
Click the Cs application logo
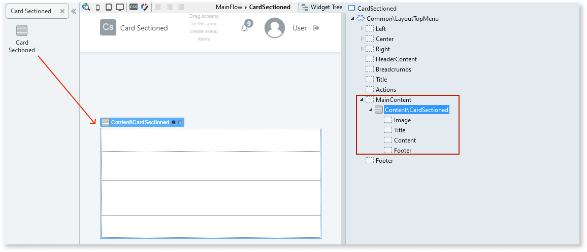tap(108, 27)
